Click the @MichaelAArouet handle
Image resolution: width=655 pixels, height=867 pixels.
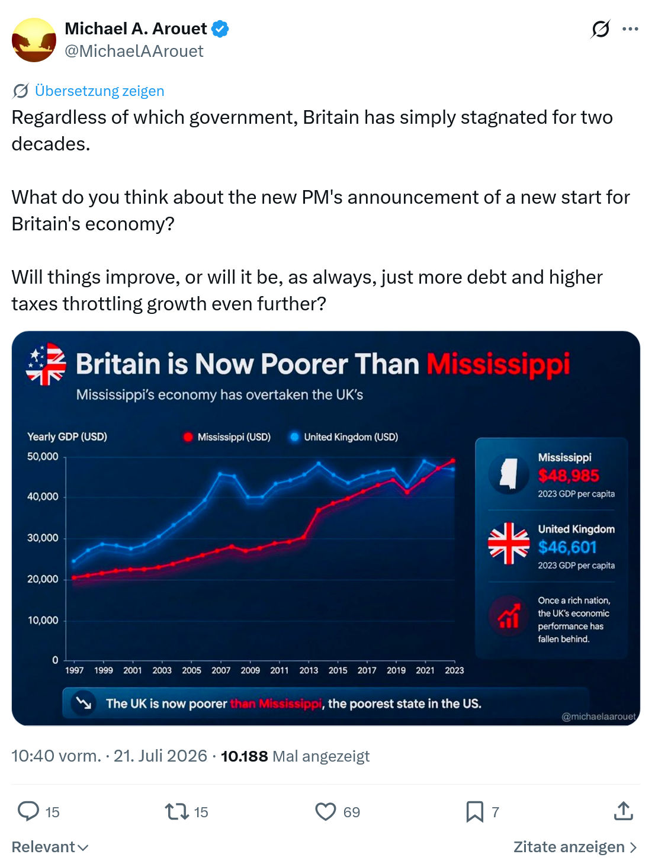coord(134,52)
